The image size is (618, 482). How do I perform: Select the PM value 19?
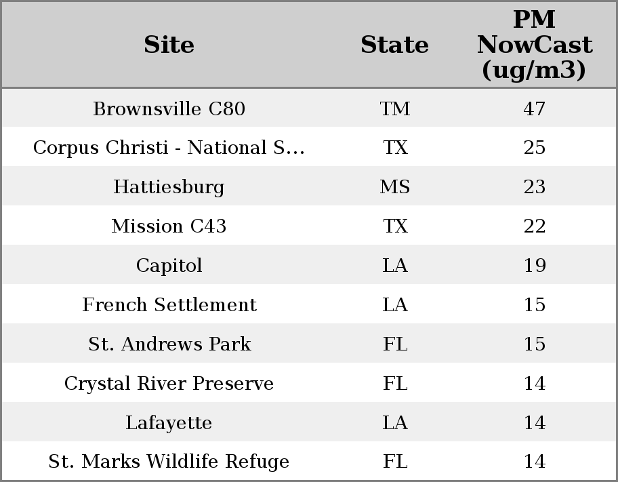pyautogui.click(x=534, y=265)
